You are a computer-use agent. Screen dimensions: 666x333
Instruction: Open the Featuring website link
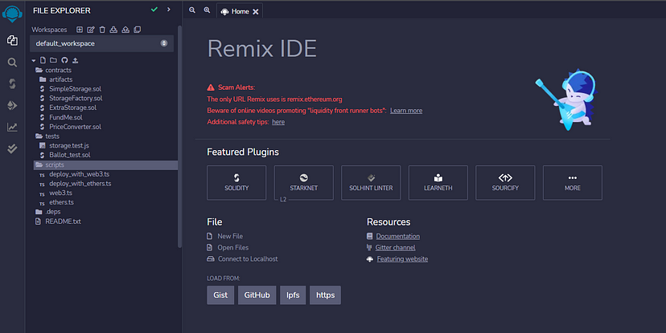pos(402,259)
